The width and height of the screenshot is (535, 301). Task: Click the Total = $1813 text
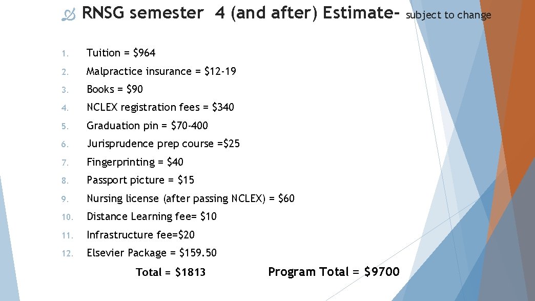[x=171, y=272]
